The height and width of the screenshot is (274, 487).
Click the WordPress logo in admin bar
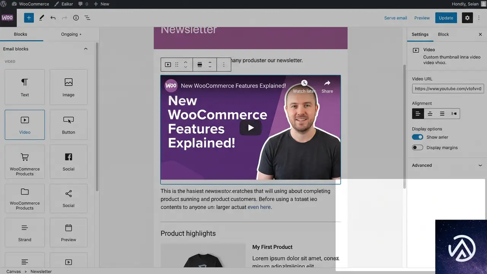[4, 4]
